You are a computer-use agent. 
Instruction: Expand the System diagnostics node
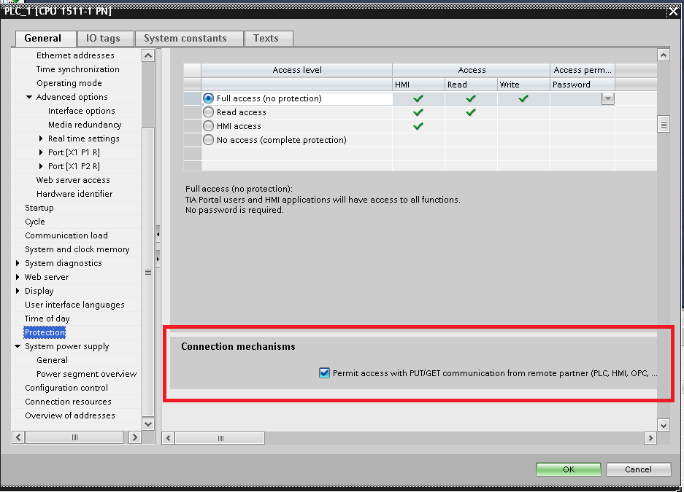tap(18, 263)
